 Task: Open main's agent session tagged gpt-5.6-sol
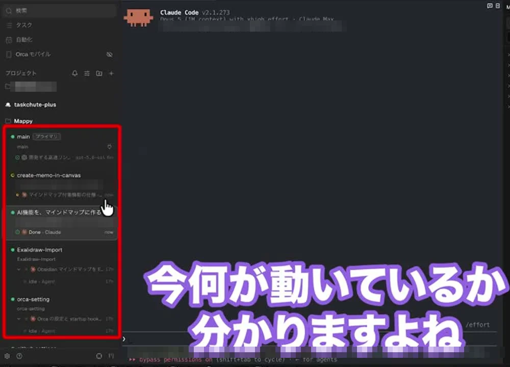tap(64, 158)
